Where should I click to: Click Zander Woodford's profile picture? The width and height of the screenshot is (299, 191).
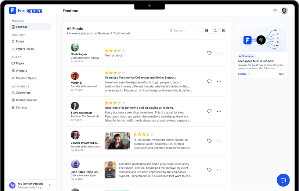[x=75, y=135]
